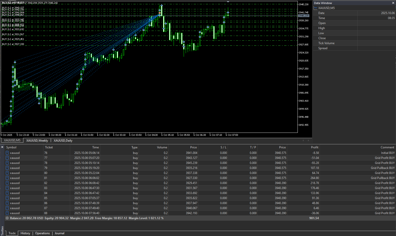Click the profit value 264.90
396x236 pixels.
point(315,178)
